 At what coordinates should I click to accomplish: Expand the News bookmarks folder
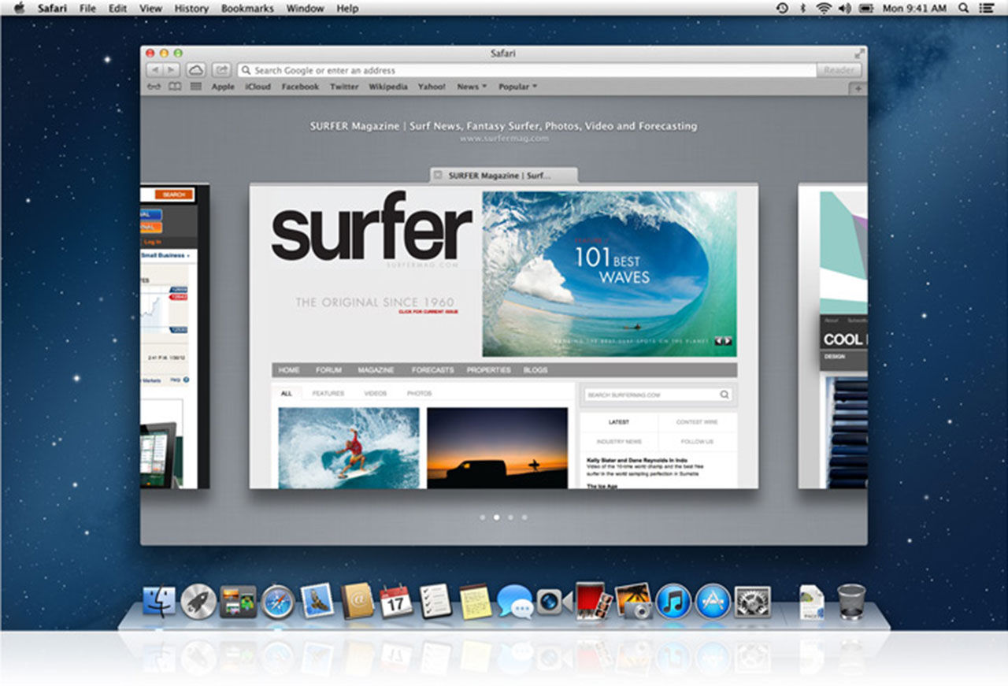[472, 87]
